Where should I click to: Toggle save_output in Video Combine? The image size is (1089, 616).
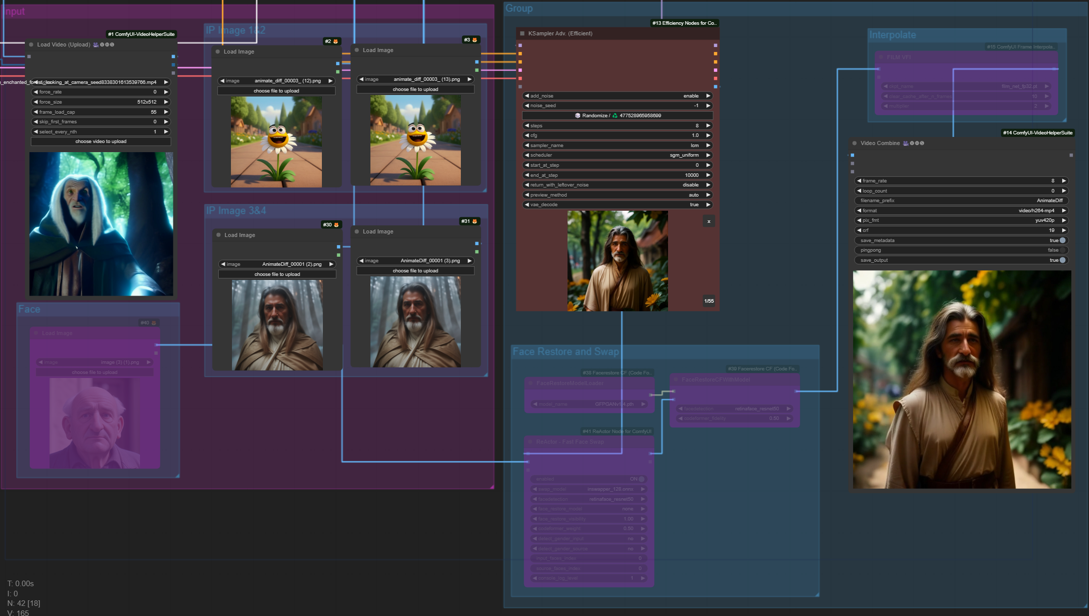1062,260
